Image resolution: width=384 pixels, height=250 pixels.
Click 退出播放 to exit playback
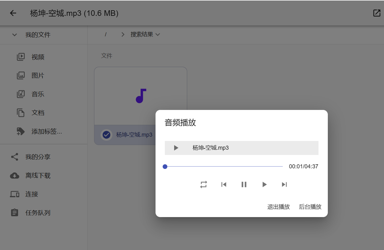click(278, 207)
